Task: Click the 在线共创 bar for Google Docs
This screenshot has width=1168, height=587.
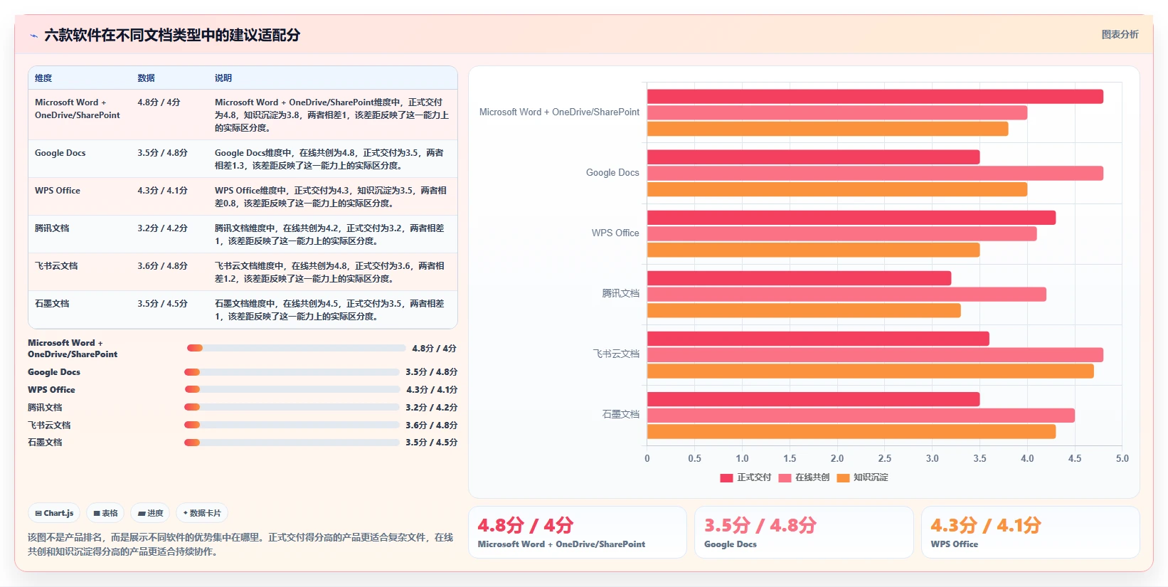Action: [875, 174]
